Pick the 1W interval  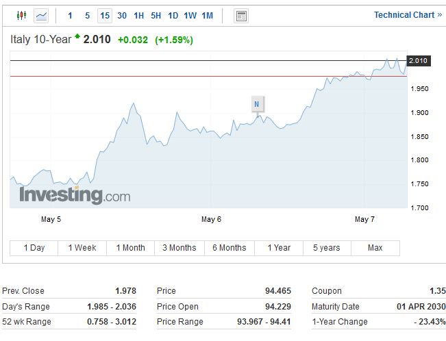pos(190,15)
